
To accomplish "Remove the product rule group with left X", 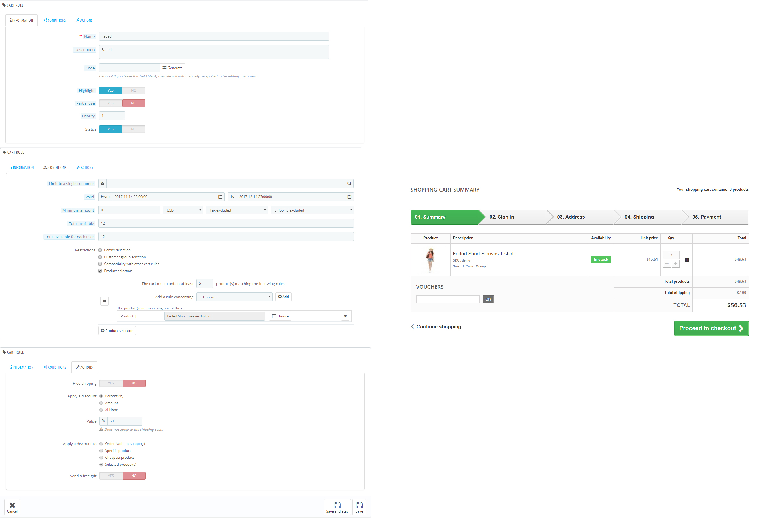I will coord(105,301).
